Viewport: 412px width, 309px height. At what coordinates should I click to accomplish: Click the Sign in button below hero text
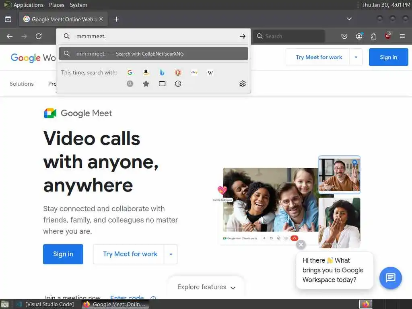[x=63, y=254]
